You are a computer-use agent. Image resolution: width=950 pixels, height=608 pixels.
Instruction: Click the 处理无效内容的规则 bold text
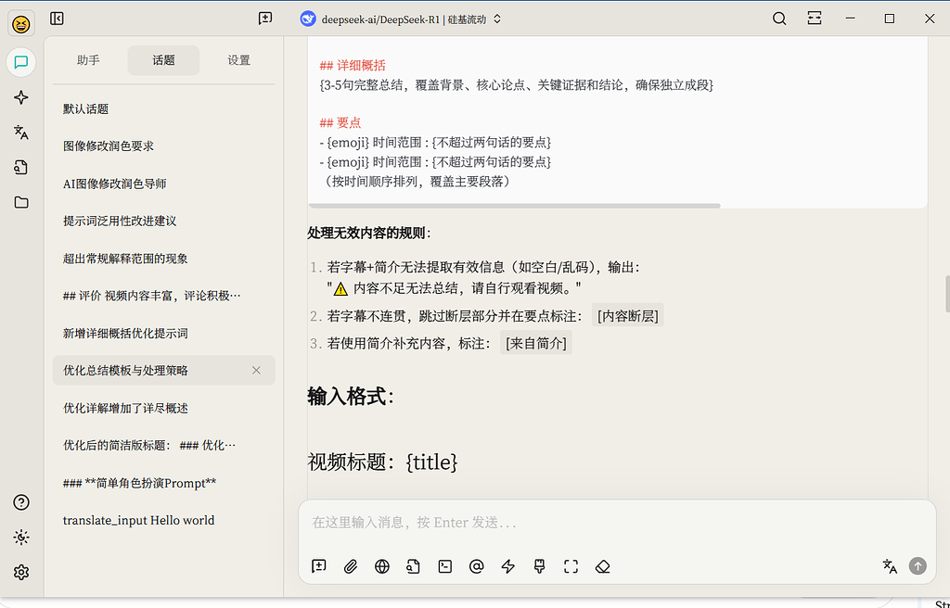tap(367, 234)
